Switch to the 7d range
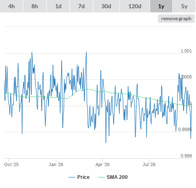This screenshot has width=196, height=188. coord(81,6)
